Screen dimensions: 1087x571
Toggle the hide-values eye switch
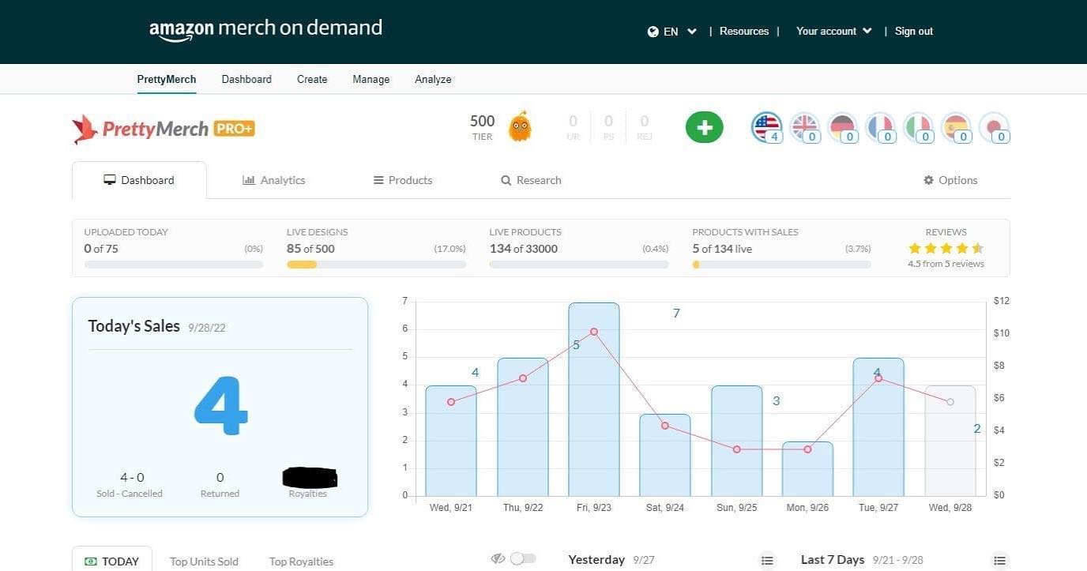tap(522, 558)
